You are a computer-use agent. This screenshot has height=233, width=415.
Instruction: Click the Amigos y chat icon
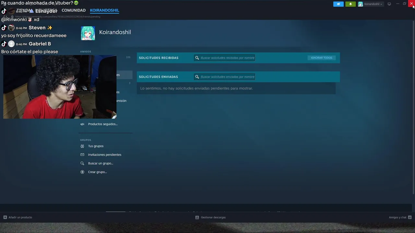[x=410, y=217]
